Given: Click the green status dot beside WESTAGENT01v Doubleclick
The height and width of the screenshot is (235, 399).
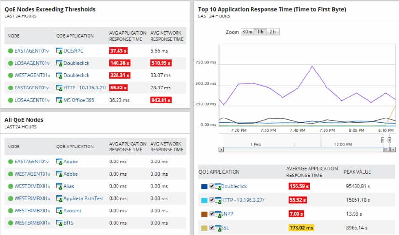Looking at the screenshot, I should coord(11,75).
